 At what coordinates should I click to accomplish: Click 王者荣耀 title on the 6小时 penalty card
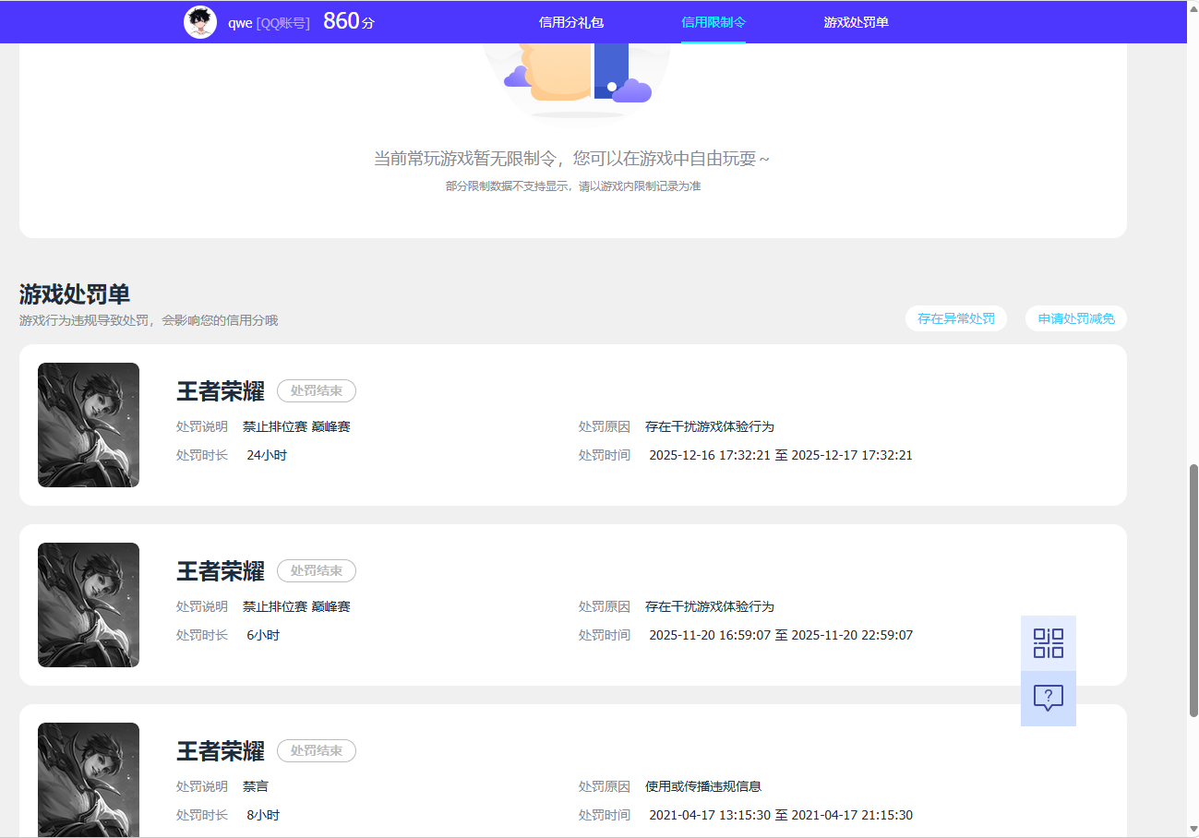[x=221, y=571]
